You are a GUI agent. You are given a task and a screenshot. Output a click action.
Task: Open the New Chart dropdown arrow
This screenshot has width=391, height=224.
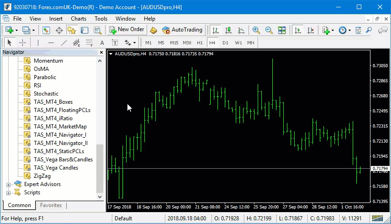(x=16, y=31)
